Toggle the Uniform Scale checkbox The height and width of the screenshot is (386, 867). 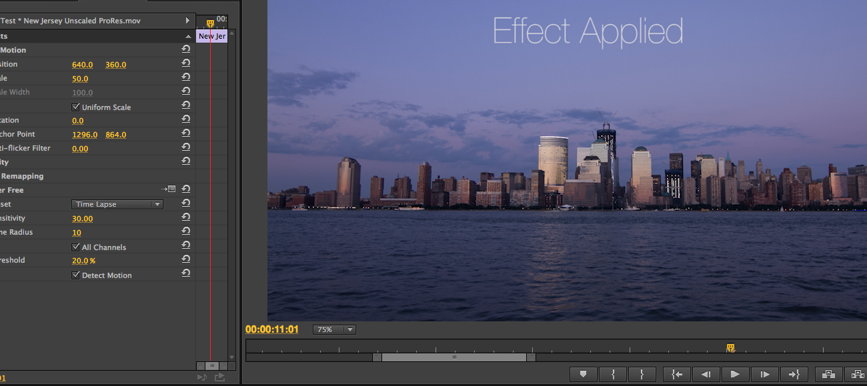(75, 107)
